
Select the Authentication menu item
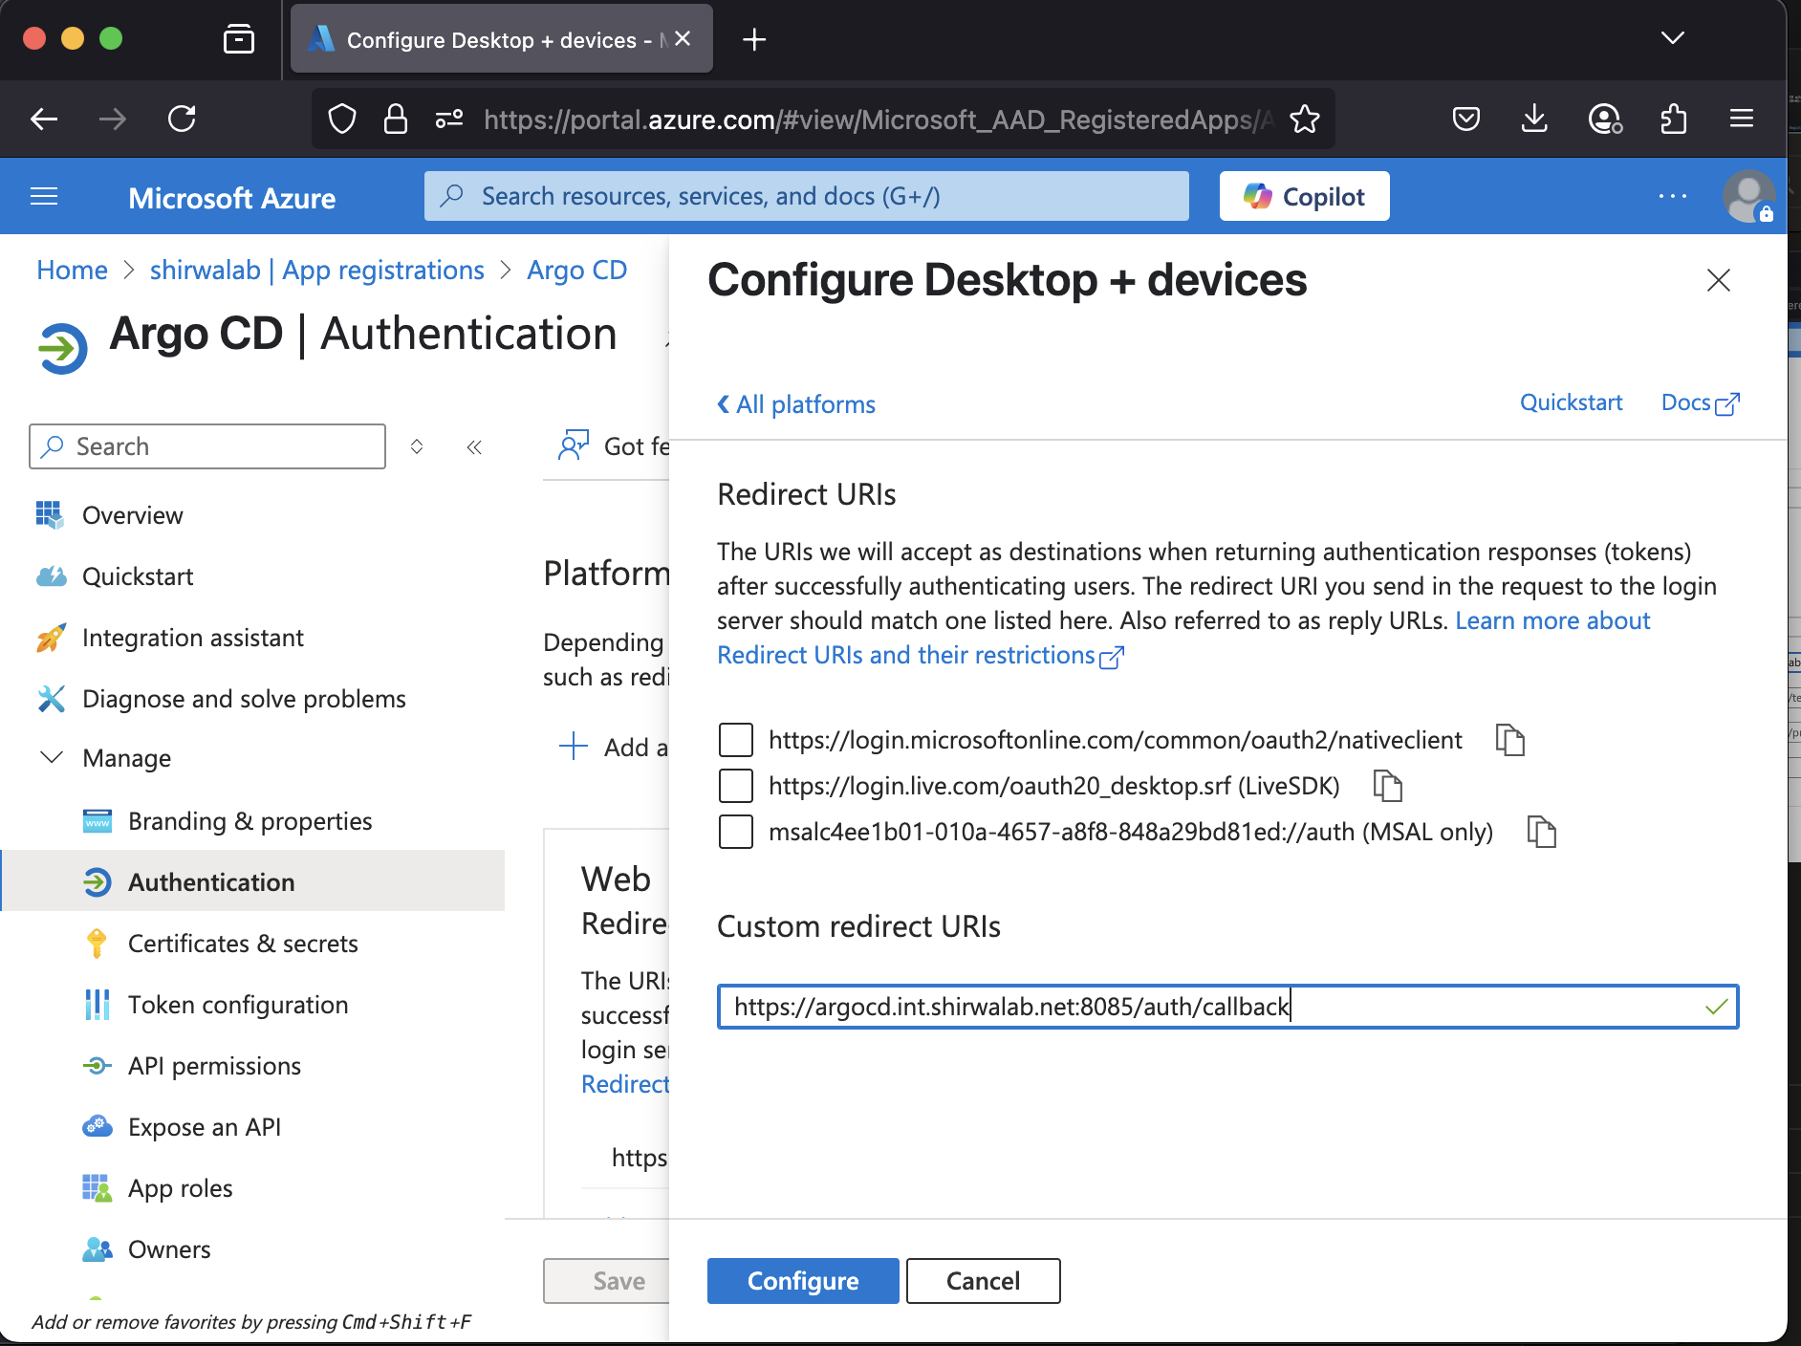click(x=253, y=882)
